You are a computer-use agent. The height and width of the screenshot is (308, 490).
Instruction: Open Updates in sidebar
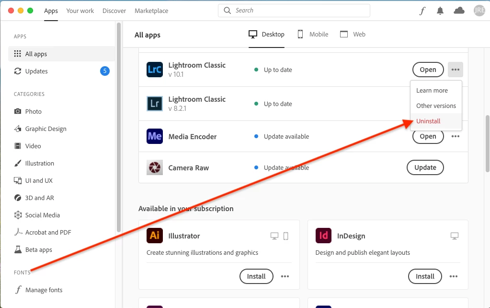click(62, 71)
